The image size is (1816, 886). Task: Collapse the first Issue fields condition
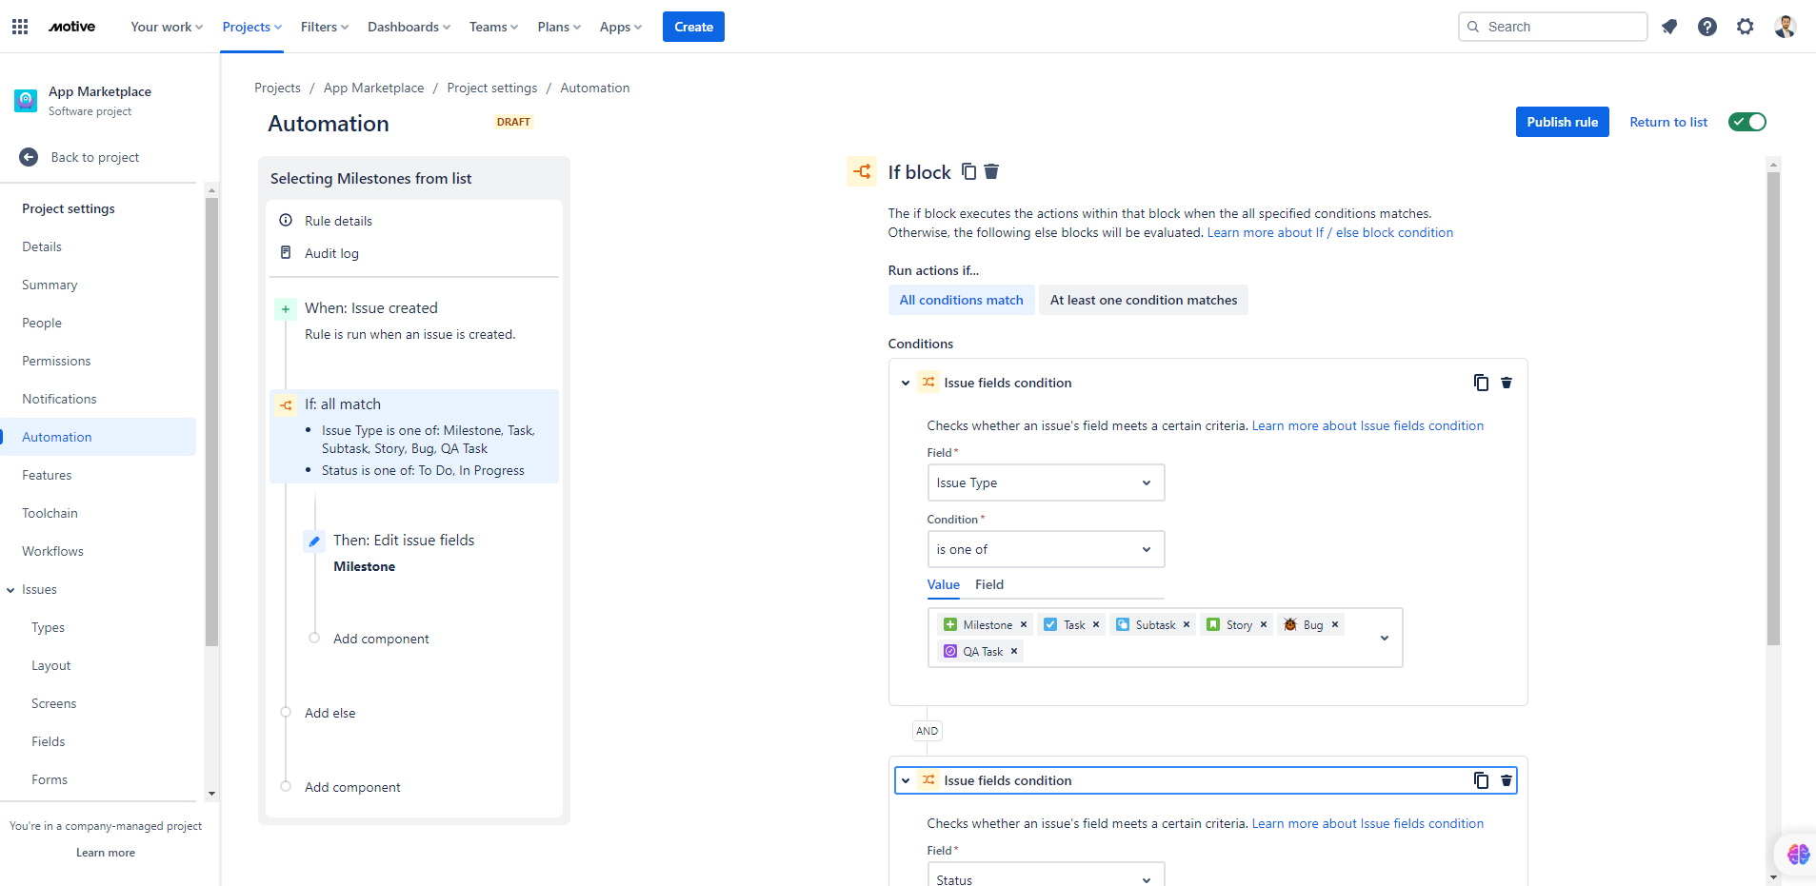coord(906,383)
